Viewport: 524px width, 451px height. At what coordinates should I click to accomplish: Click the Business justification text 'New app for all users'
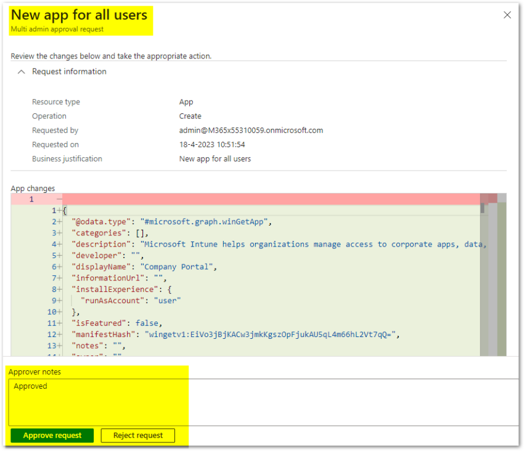215,158
